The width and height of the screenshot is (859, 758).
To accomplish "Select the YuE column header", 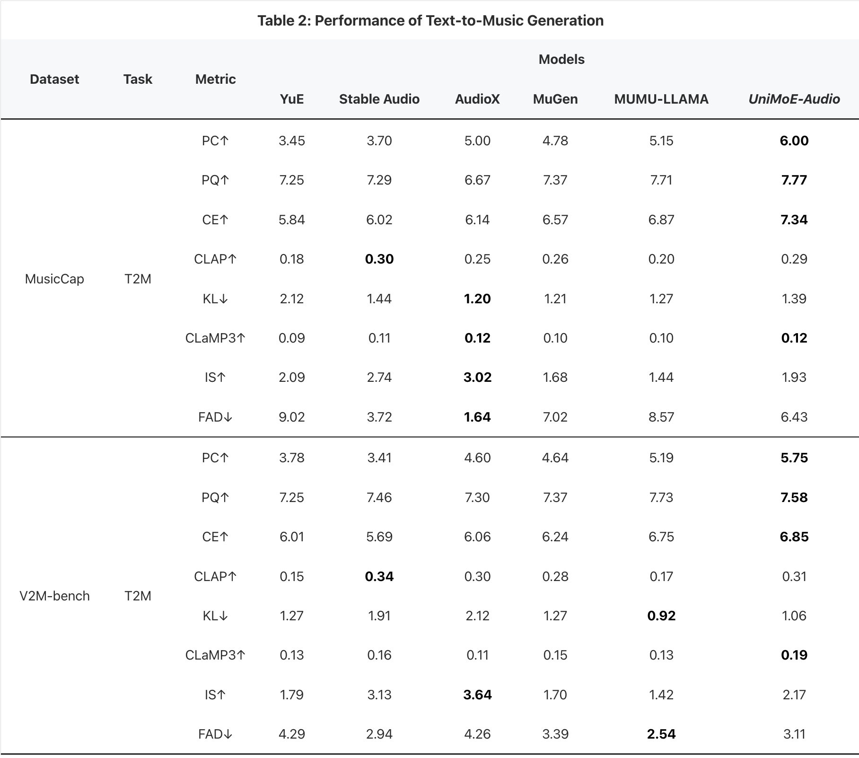I will 292,99.
